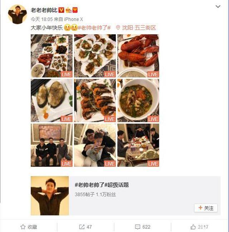The image size is (229, 232).
Task: Click the crown membership level badge
Action: click(x=68, y=10)
